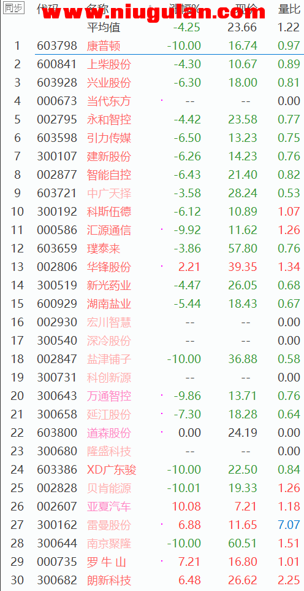304x591 pixels.
Task: Click stock code 002795
Action: click(x=57, y=119)
